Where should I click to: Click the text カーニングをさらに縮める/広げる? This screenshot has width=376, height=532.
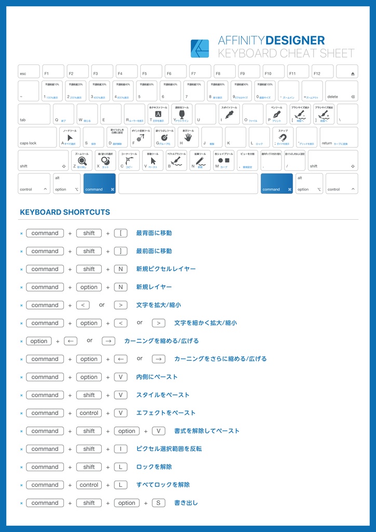tap(220, 359)
